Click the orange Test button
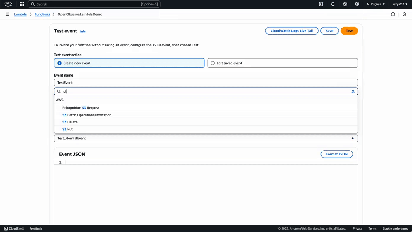 [349, 31]
